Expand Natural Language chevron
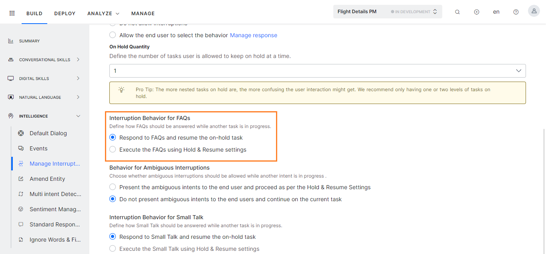Viewport: 546px width, 254px height. click(78, 97)
